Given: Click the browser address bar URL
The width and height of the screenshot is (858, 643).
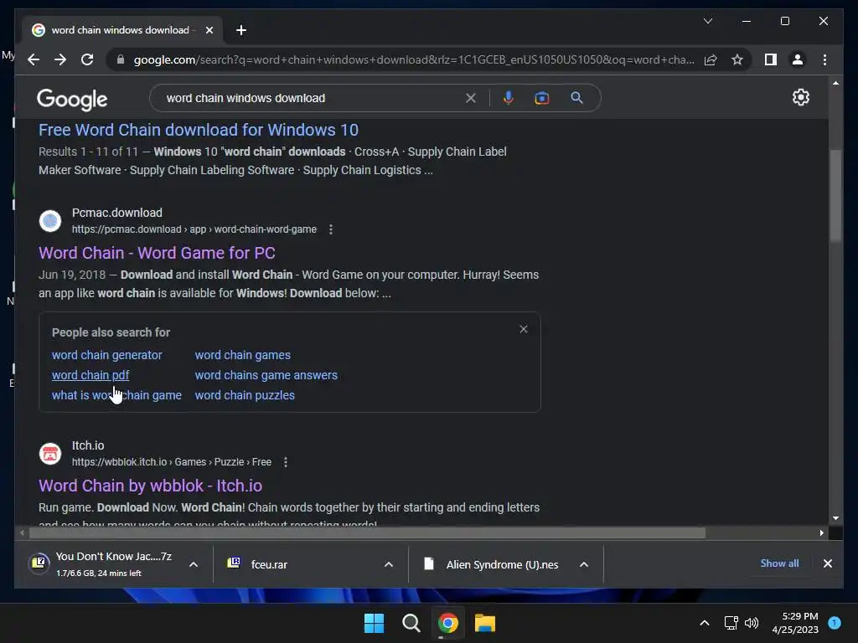Looking at the screenshot, I should tap(414, 59).
